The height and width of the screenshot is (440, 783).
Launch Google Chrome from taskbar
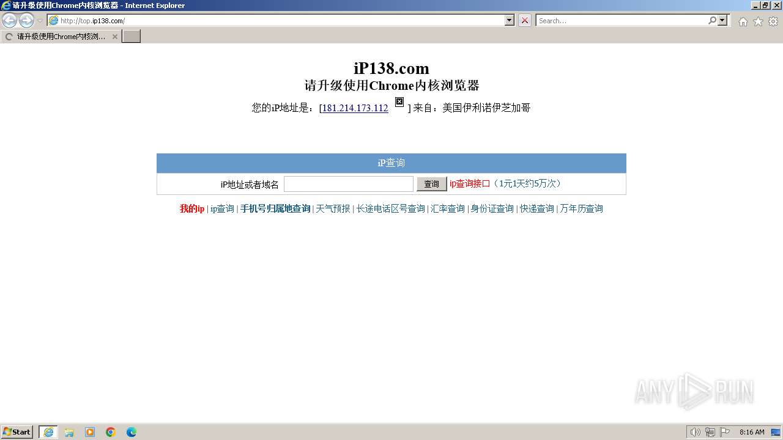coord(111,432)
